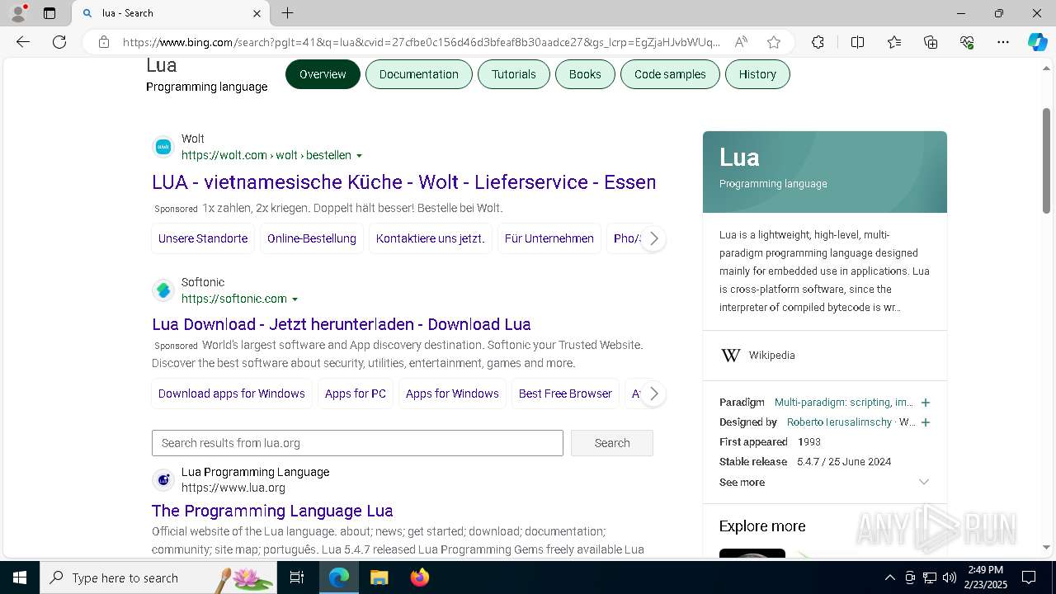Open tab actions menu icon
This screenshot has width=1056, height=594.
pyautogui.click(x=49, y=13)
